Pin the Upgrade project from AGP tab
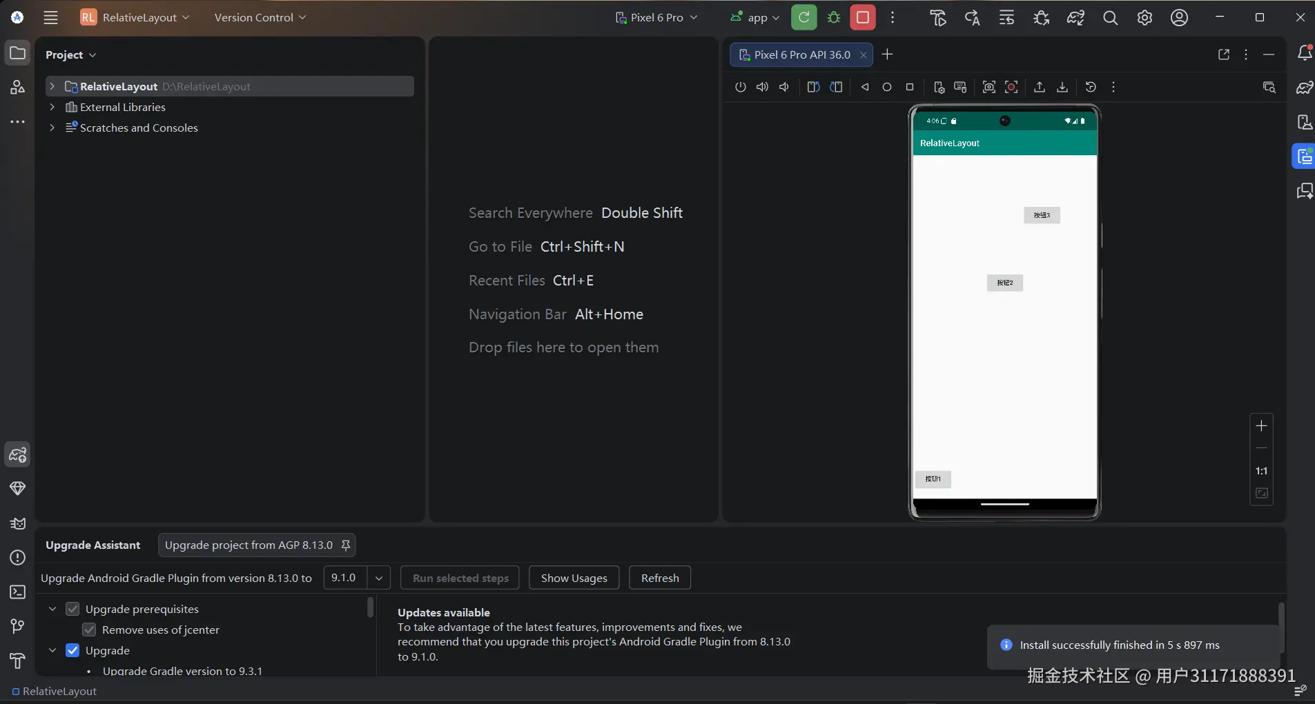The width and height of the screenshot is (1315, 704). pyautogui.click(x=346, y=545)
